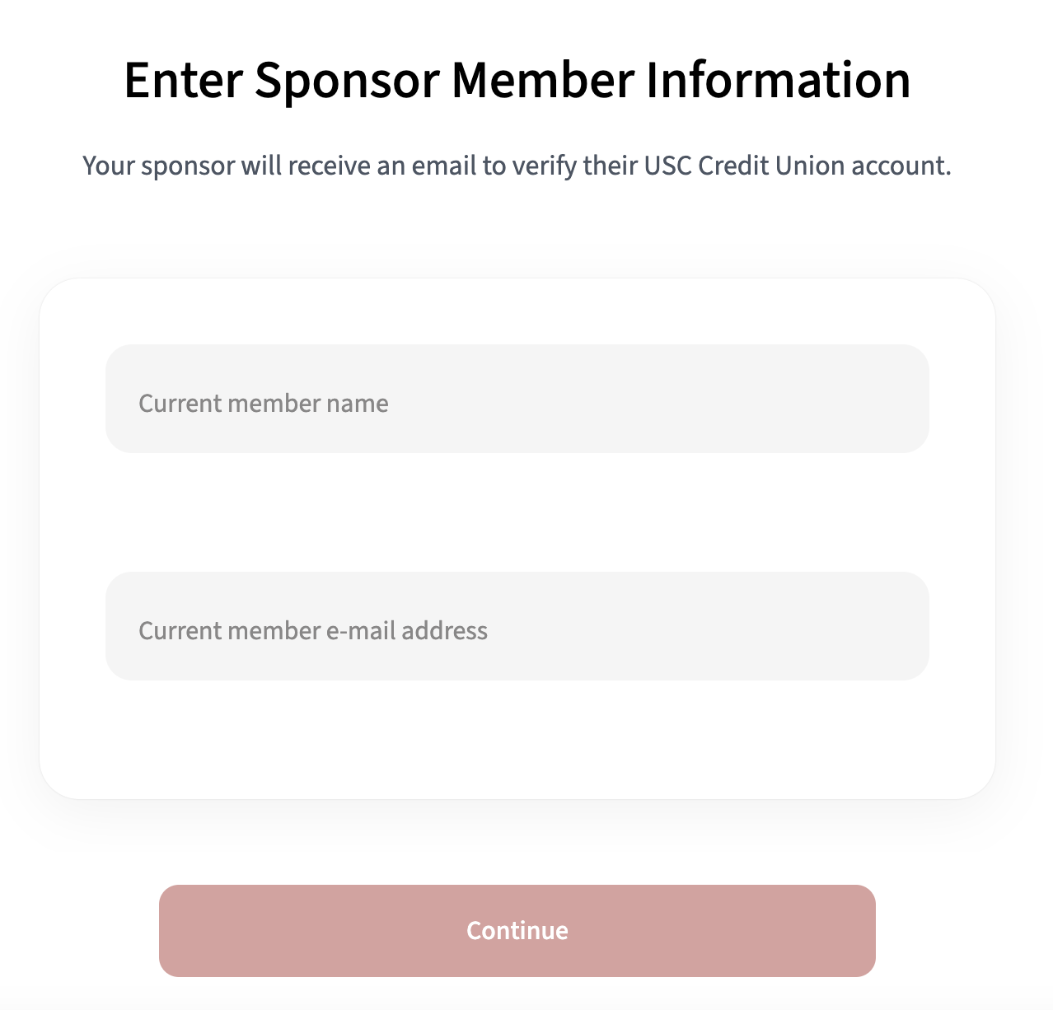The image size is (1053, 1010).
Task: Click the Current member name field
Action: point(517,399)
